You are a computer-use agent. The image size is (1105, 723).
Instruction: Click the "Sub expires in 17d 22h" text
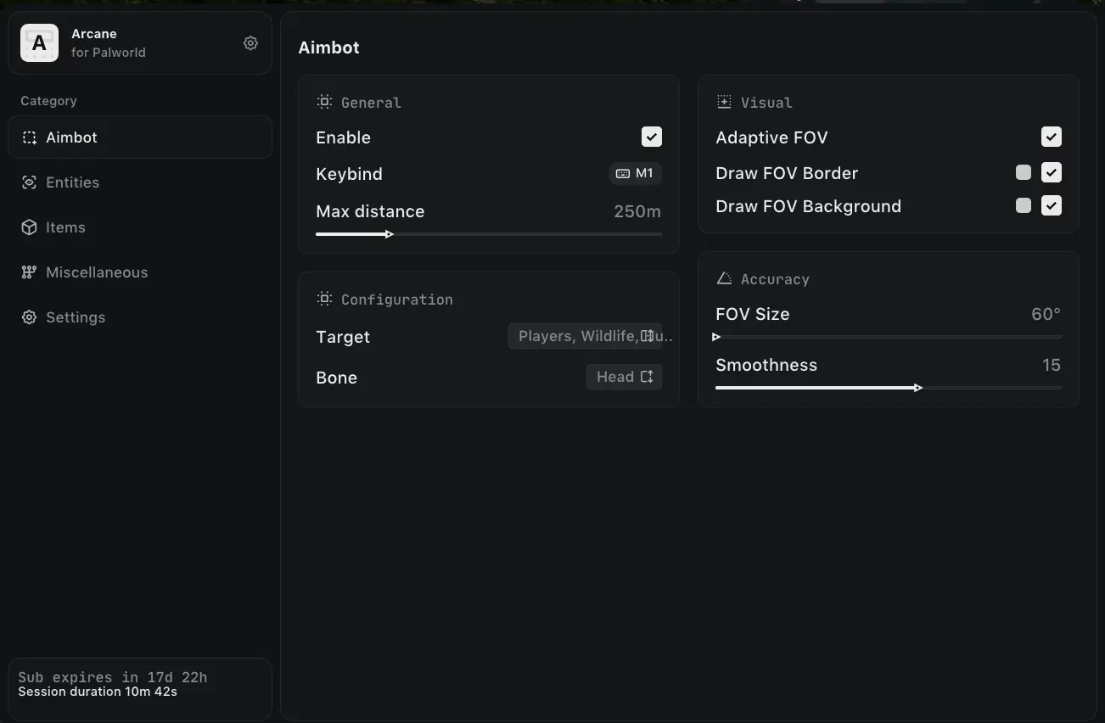click(113, 677)
